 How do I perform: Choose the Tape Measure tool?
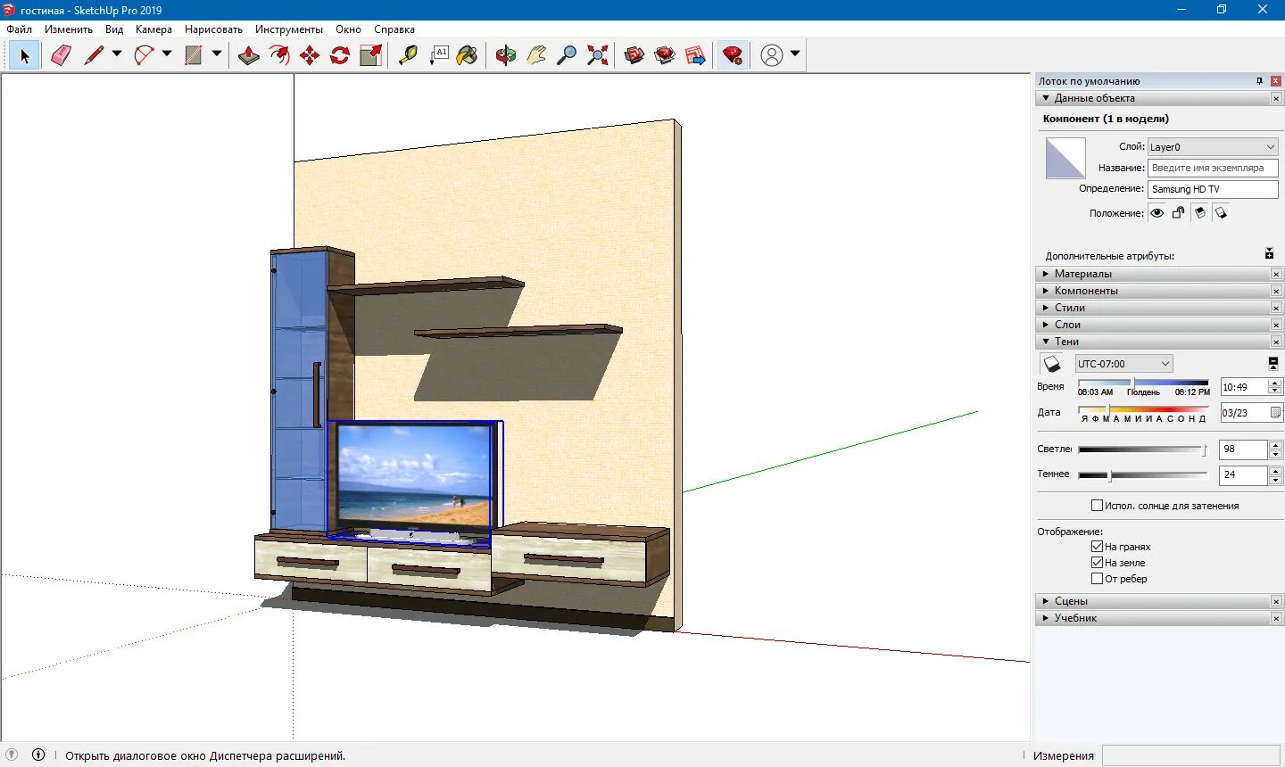(x=408, y=55)
